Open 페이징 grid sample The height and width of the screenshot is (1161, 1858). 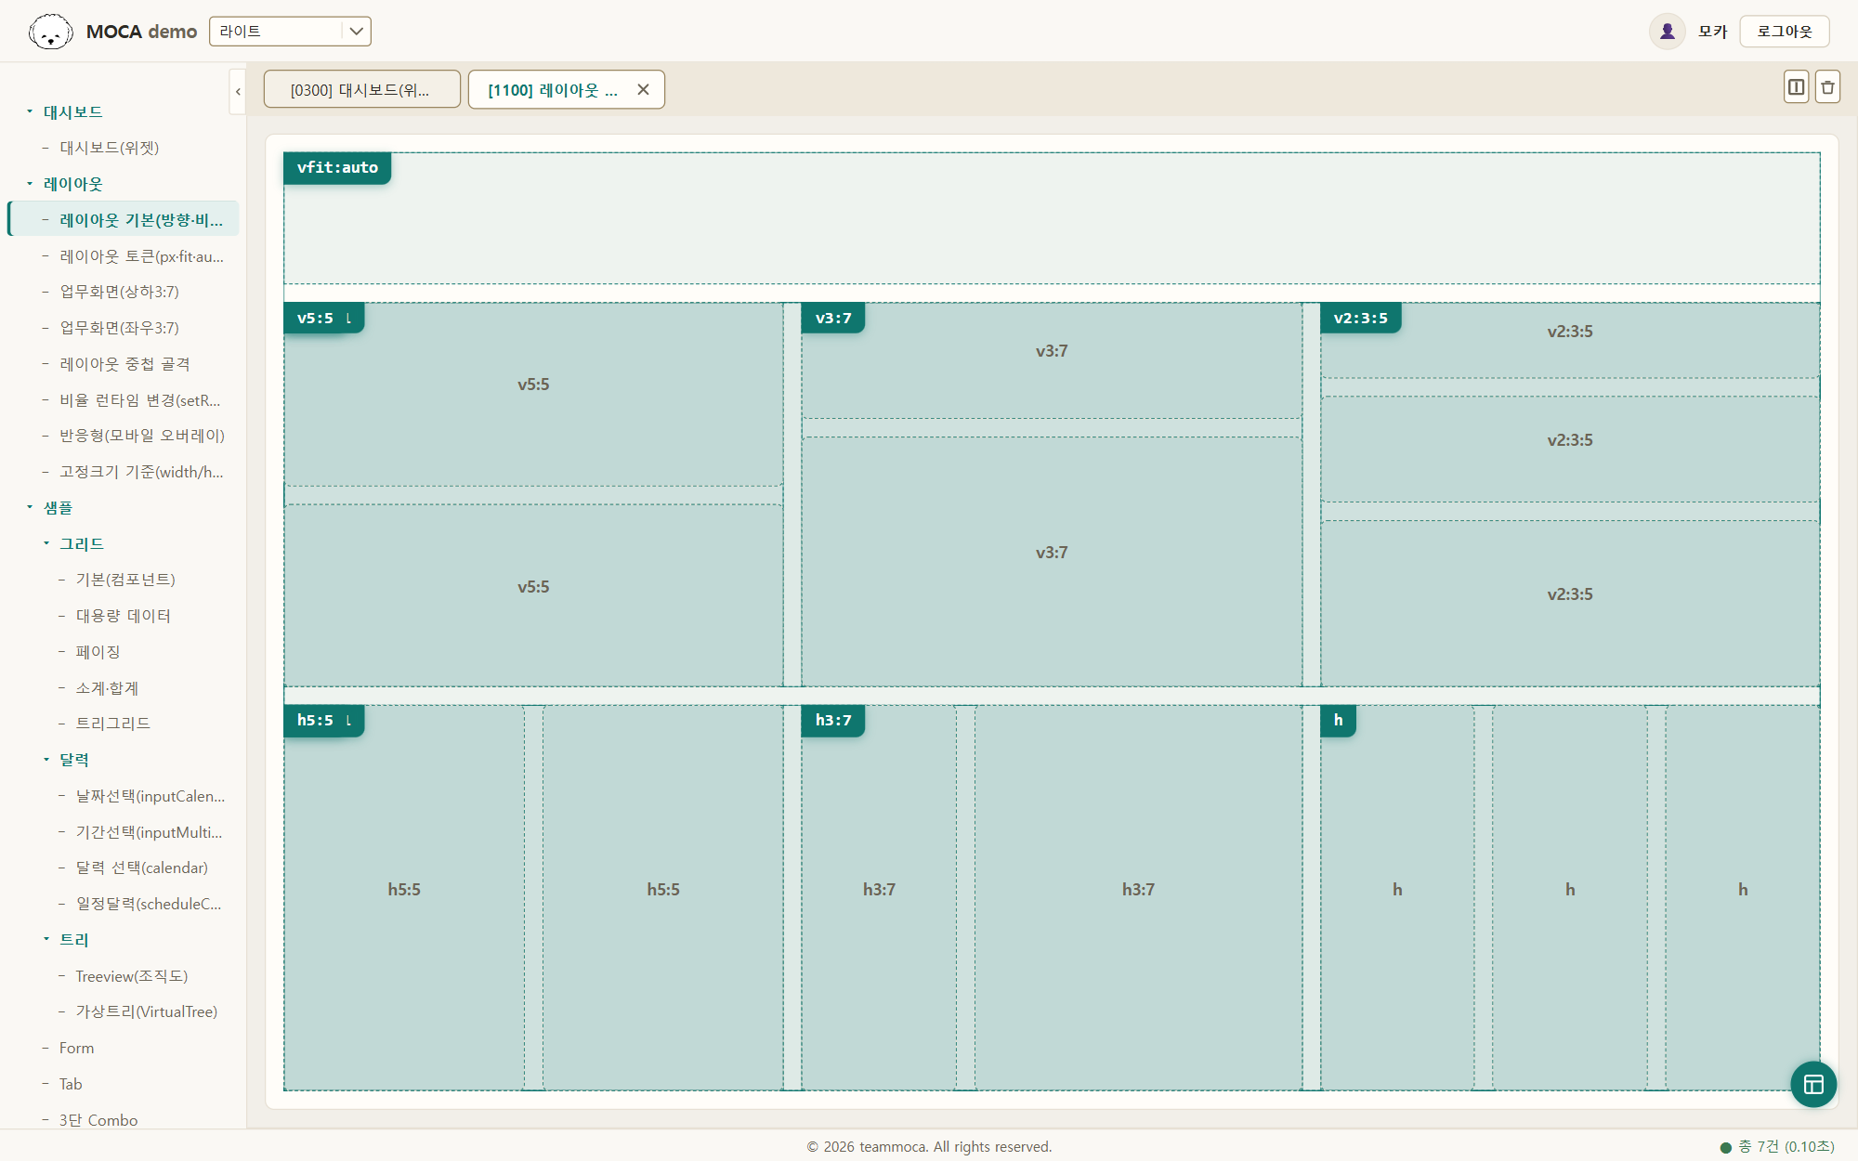click(x=98, y=652)
